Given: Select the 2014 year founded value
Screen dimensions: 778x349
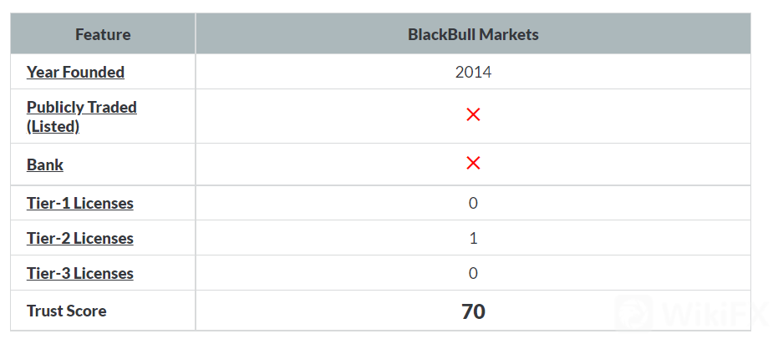Looking at the screenshot, I should (x=473, y=73).
